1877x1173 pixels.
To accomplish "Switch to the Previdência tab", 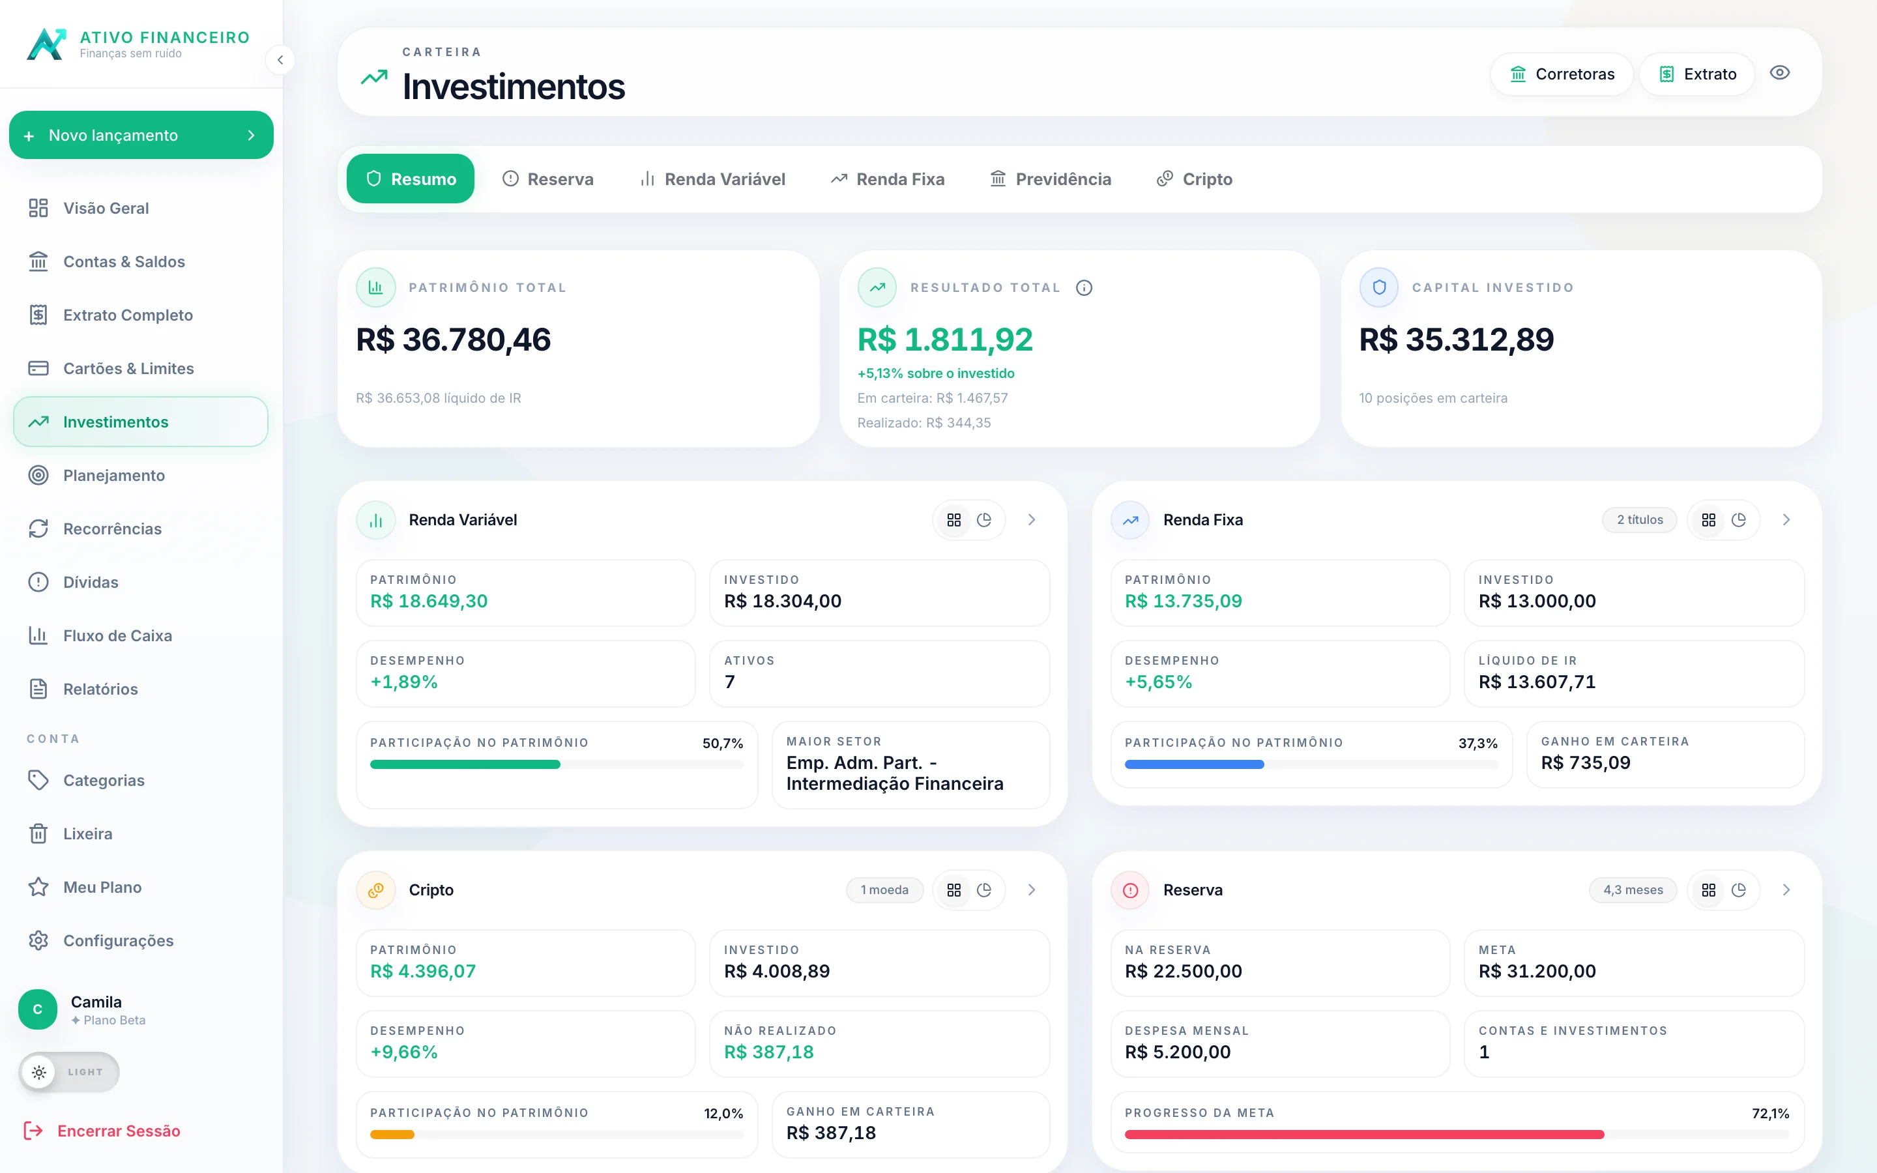I will [1050, 179].
